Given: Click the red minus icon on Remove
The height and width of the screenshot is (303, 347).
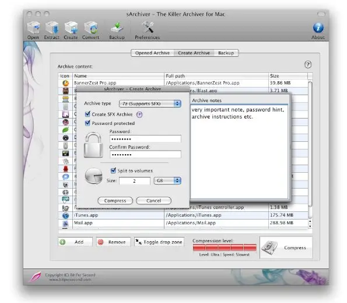Looking at the screenshot, I should pyautogui.click(x=101, y=242).
